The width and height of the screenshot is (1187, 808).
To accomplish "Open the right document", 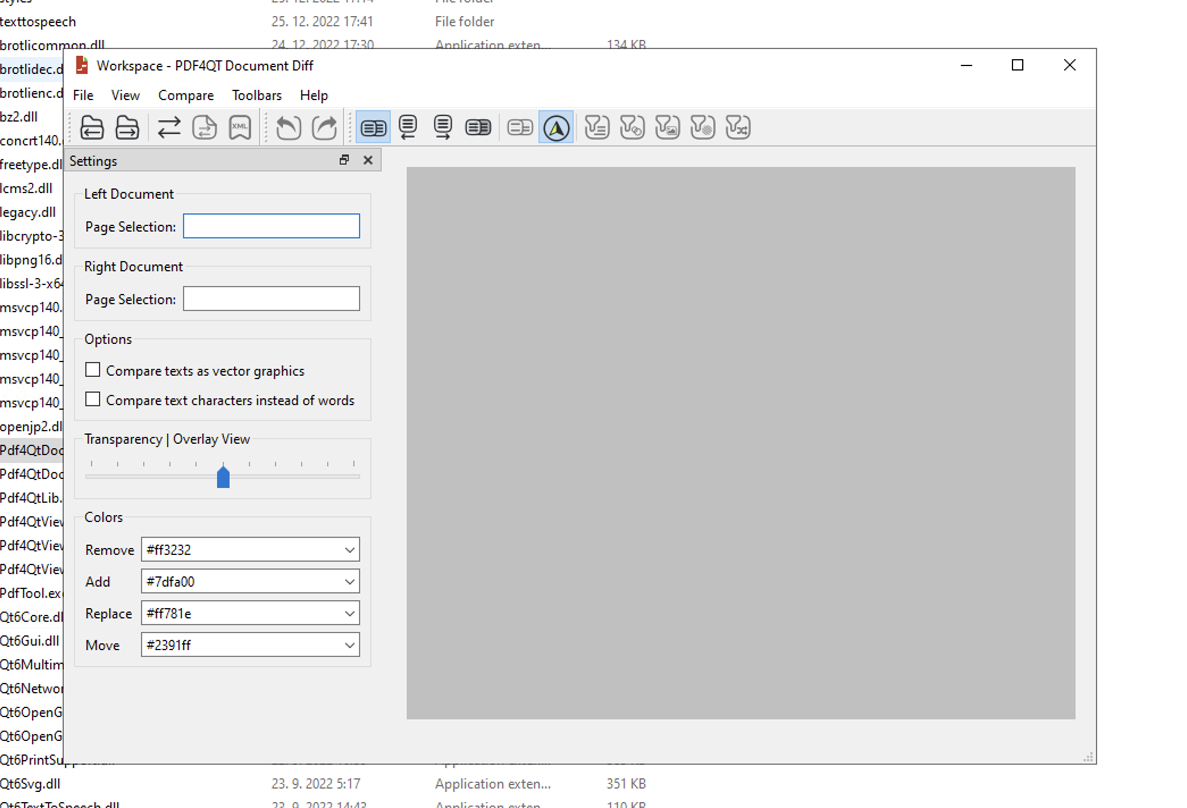I will (127, 127).
